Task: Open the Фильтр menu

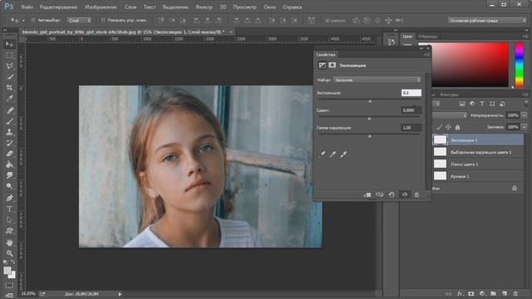Action: pyautogui.click(x=204, y=7)
